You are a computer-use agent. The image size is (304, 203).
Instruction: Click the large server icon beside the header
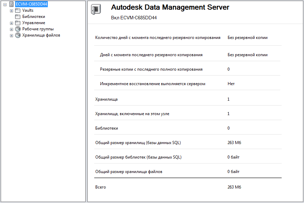[x=96, y=9]
